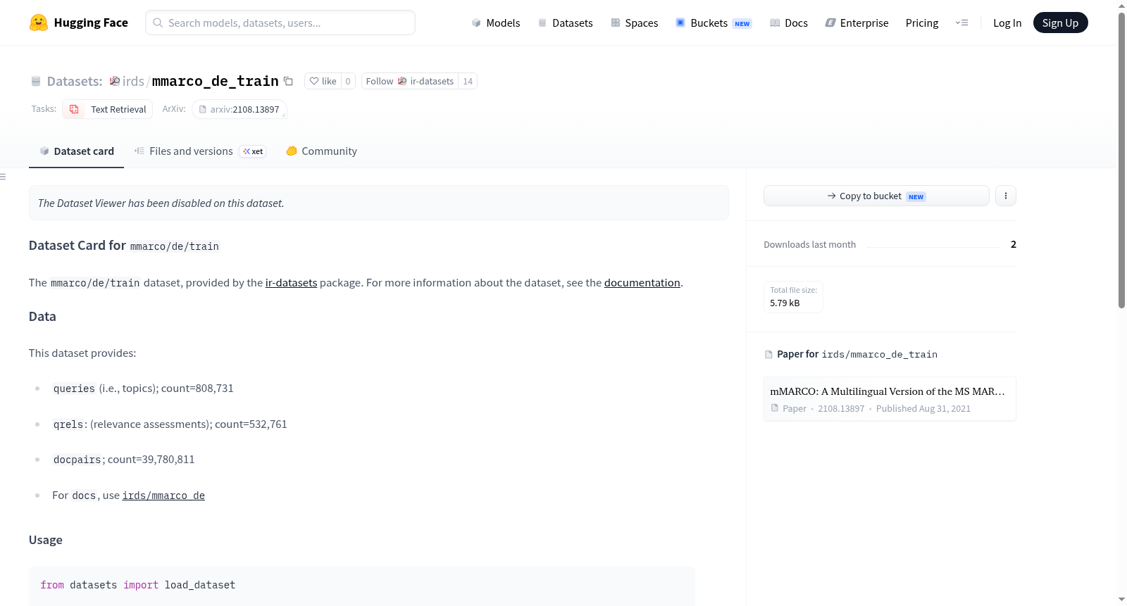Switch to the Community tab
Screen dimensions: 1127x606
[321, 151]
